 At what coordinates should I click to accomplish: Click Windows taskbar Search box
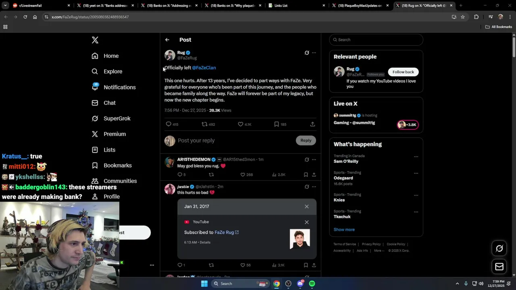click(240, 284)
